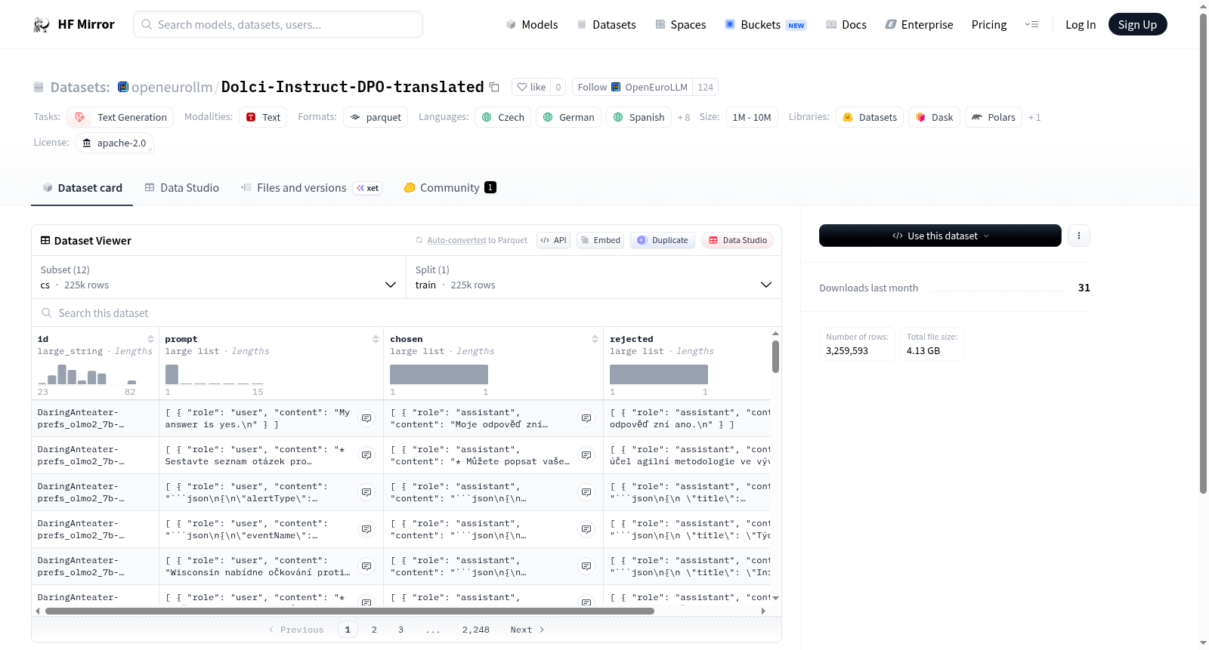Click the Auto-converted to Parquet link

[478, 240]
